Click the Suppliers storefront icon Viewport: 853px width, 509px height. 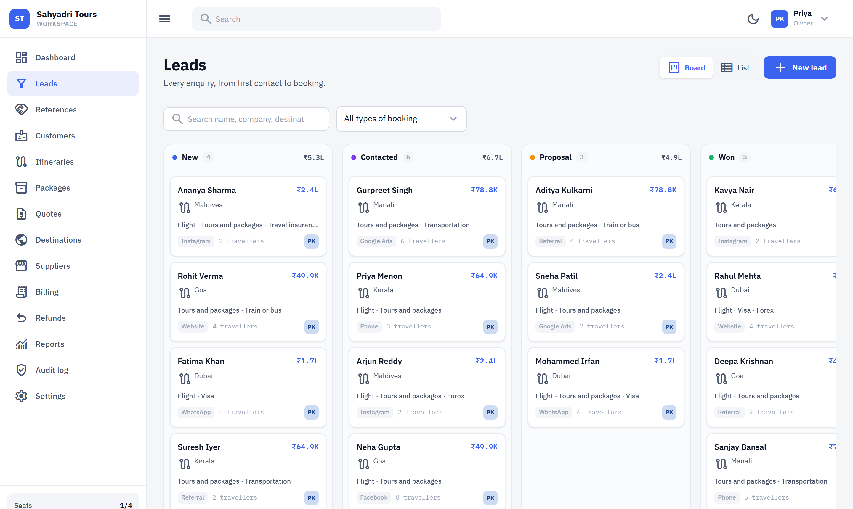[21, 266]
